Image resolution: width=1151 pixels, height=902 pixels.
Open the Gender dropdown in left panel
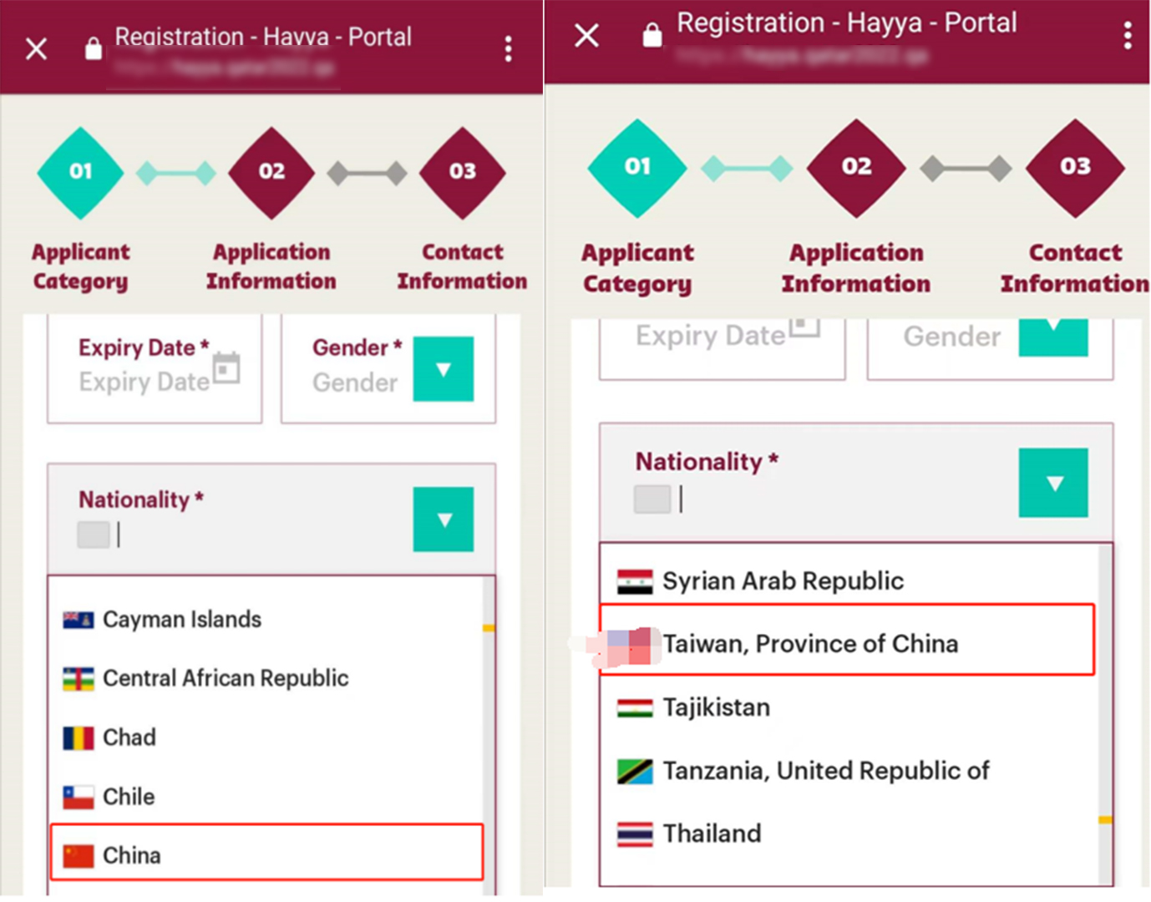coord(443,369)
